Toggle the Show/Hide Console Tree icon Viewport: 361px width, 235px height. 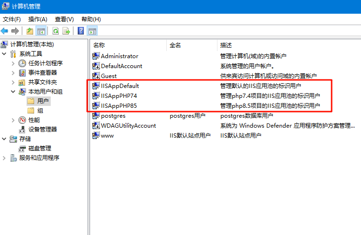[x=41, y=31]
